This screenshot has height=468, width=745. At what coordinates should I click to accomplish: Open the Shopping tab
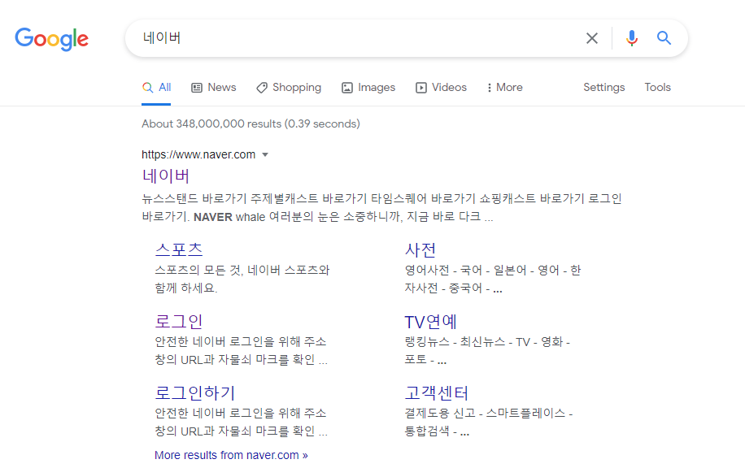pos(289,87)
